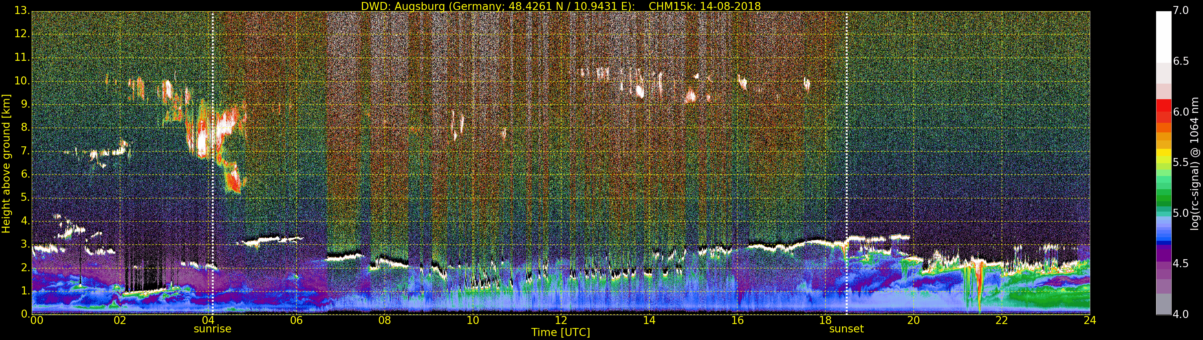Click the plot title 'DWD: Augsburg (Germany...)'
Image resolution: width=1203 pixels, height=340 pixels.
(561, 6)
